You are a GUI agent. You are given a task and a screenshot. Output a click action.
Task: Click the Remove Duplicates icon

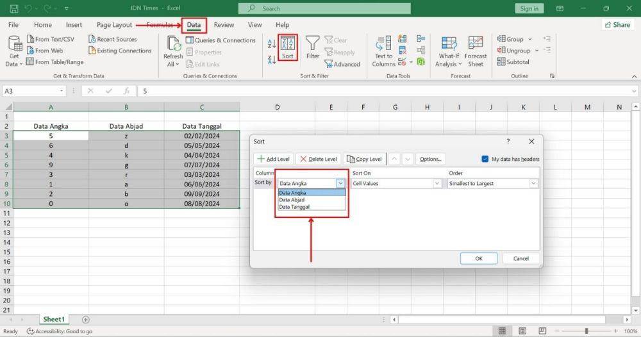(x=403, y=50)
